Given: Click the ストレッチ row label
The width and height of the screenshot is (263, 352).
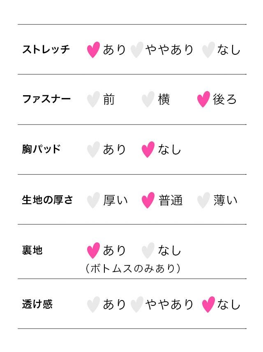Looking at the screenshot, I should 46,50.
